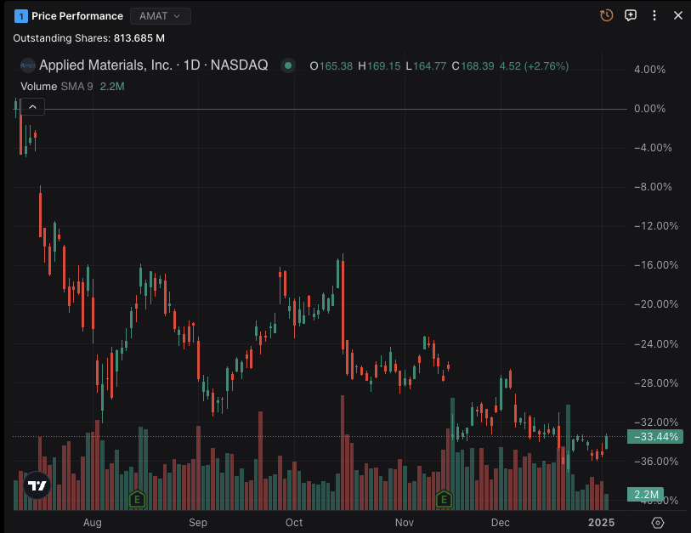Image resolution: width=691 pixels, height=533 pixels.
Task: Click the green market status dot
Action: [288, 65]
